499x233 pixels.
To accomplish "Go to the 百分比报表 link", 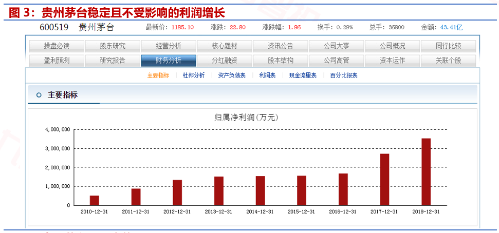I will pos(344,75).
